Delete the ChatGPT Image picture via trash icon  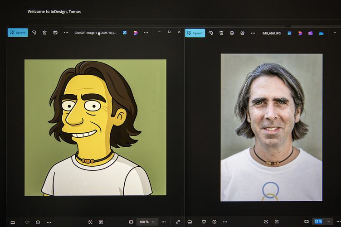pos(44,33)
